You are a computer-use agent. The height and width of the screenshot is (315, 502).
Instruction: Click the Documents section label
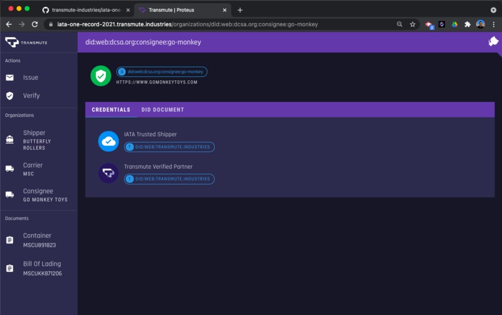pyautogui.click(x=17, y=219)
